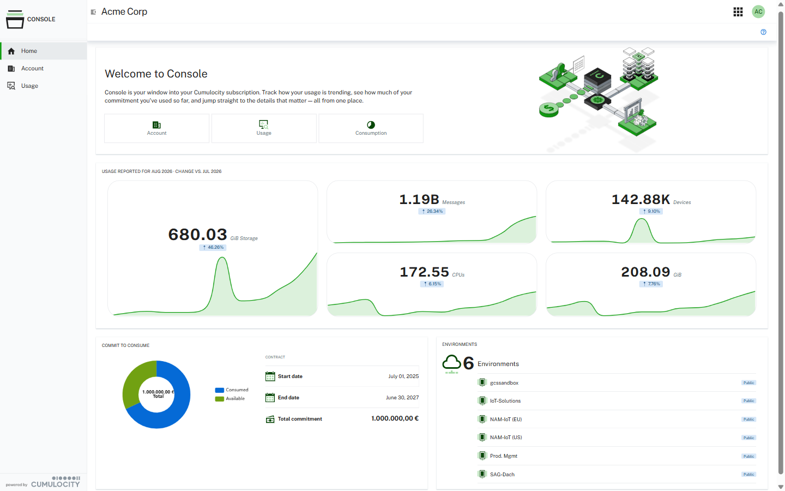Screen dimensions: 785x491
Task: Click the Usage magnifier icon in welcome card
Action: pos(264,124)
